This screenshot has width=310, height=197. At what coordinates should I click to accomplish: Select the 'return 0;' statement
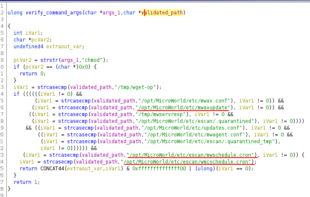click(x=33, y=74)
